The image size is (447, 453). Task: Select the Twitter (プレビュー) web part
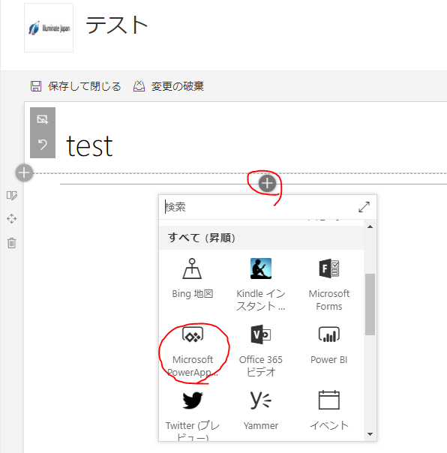coord(193,415)
